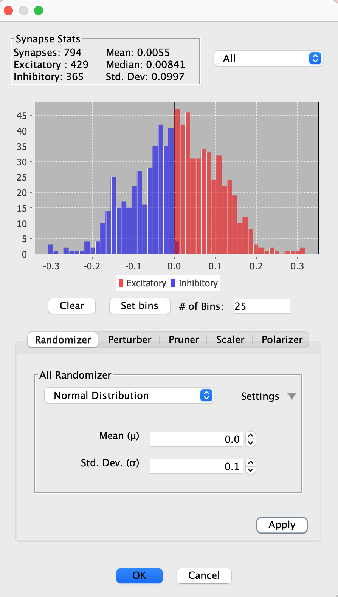Click the Apply button
This screenshot has width=338, height=597.
click(x=282, y=525)
